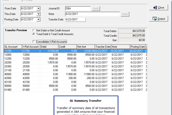This screenshot has height=115, width=172.
Task: Open the Posting Date dropdown
Action: point(38,20)
